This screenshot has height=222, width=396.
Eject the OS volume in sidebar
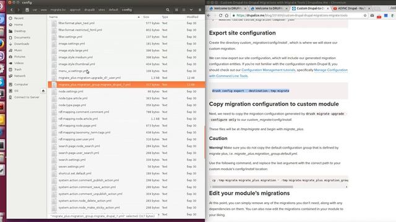pyautogui.click(x=43, y=91)
